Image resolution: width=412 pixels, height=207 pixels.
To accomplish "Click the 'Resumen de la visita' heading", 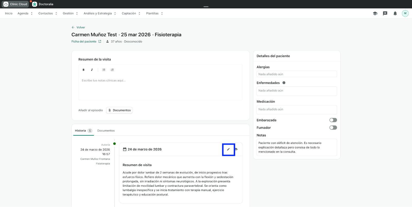I will (95, 59).
